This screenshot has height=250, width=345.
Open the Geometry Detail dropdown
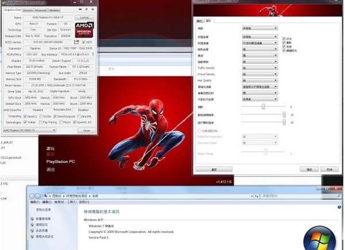pos(260,143)
